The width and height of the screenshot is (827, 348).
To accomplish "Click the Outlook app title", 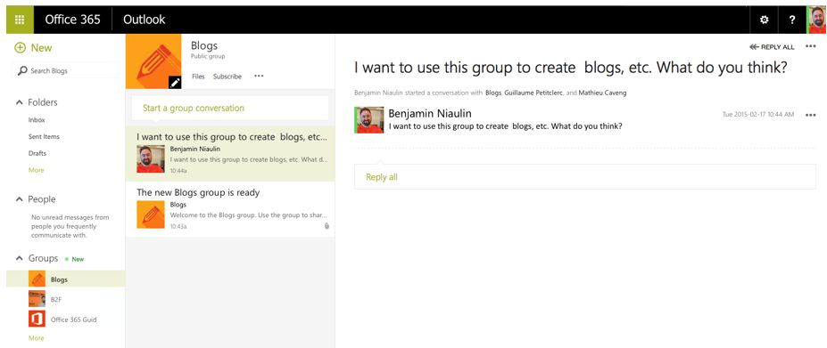I will (144, 20).
